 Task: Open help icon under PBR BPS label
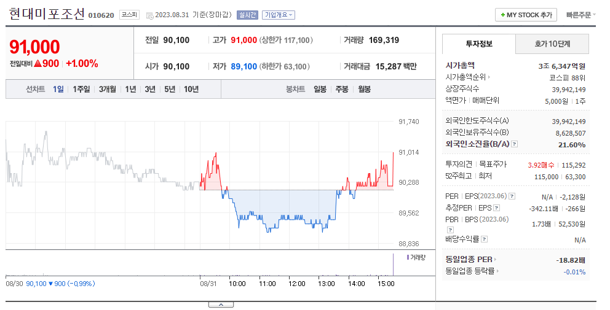coord(450,230)
